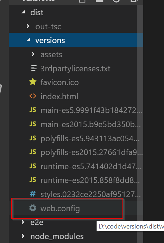Select the out-tsc folder label
Viewport: 164px width, 243px height.
48,26
